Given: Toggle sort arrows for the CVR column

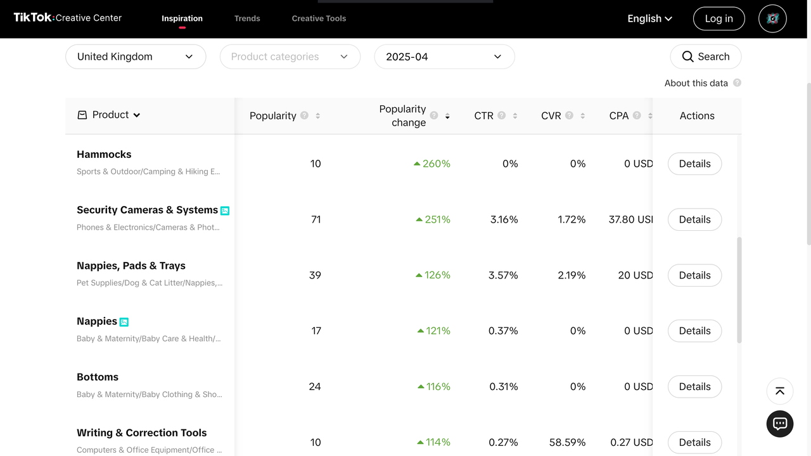Looking at the screenshot, I should [x=582, y=116].
